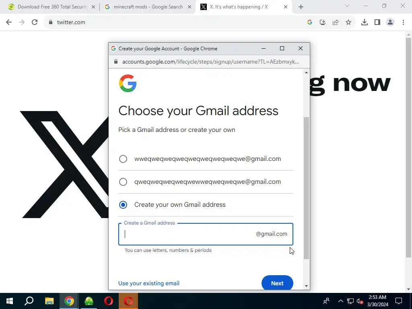Screen dimensions: 412x309
Task: Select wweqweqweqweqweqweqweqweqwe@gmail.com radio option
Action: point(123,159)
